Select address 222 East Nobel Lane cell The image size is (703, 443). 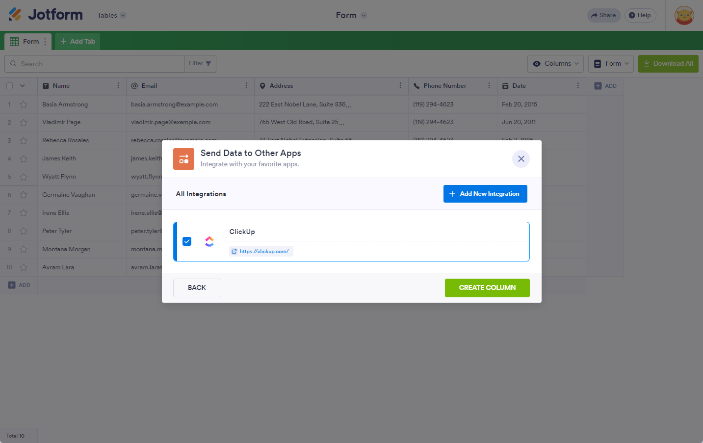tap(332, 104)
